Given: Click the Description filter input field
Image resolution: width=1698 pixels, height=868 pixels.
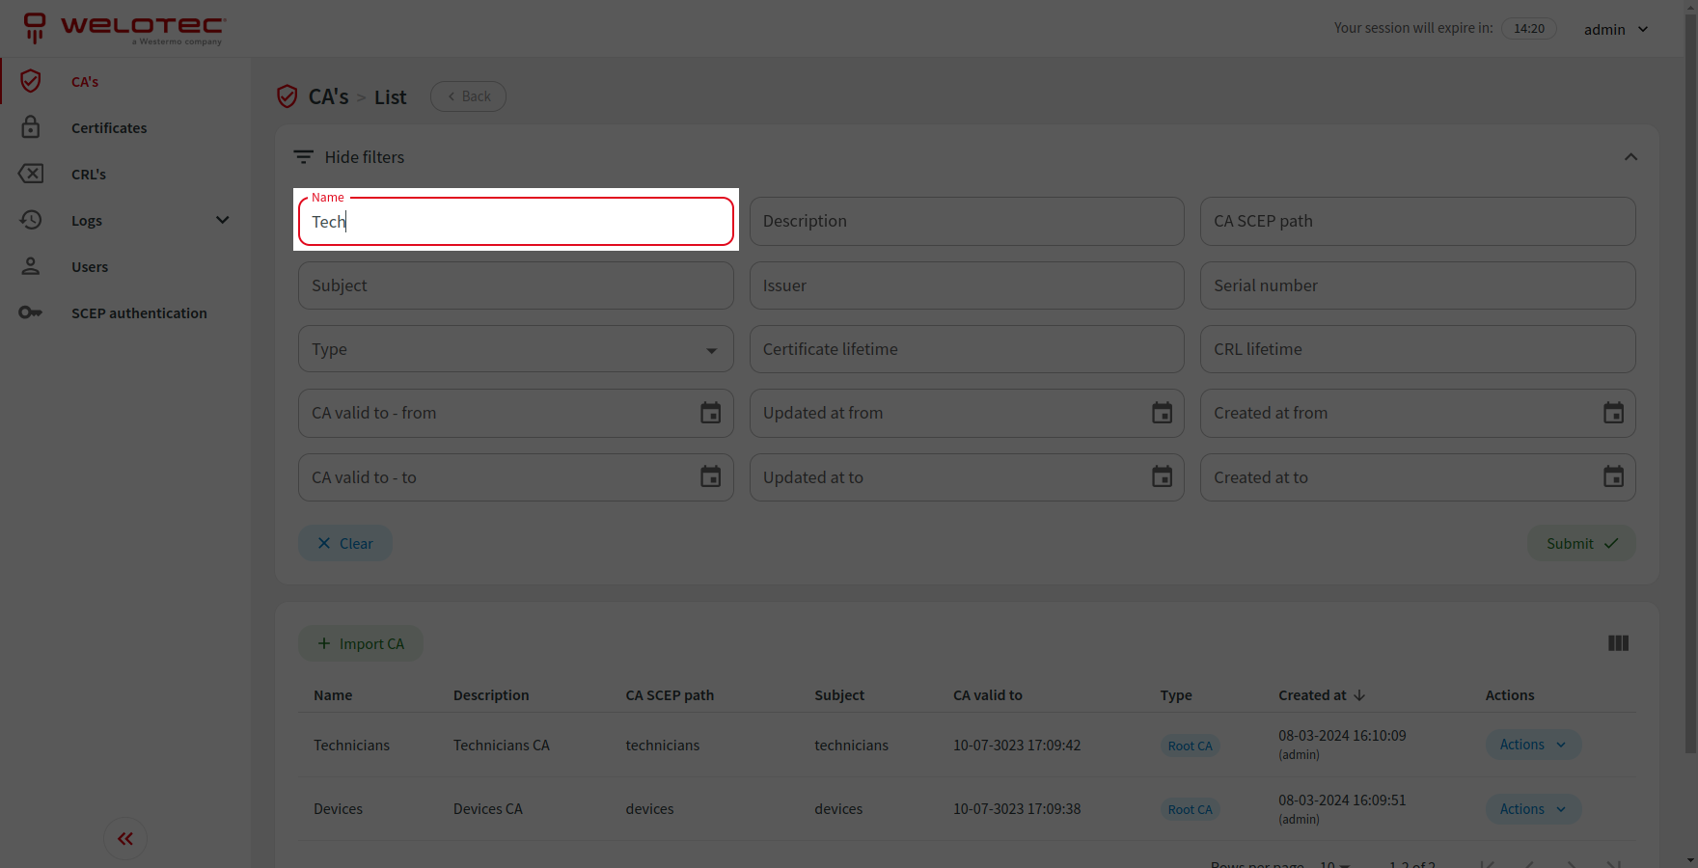Looking at the screenshot, I should [966, 221].
